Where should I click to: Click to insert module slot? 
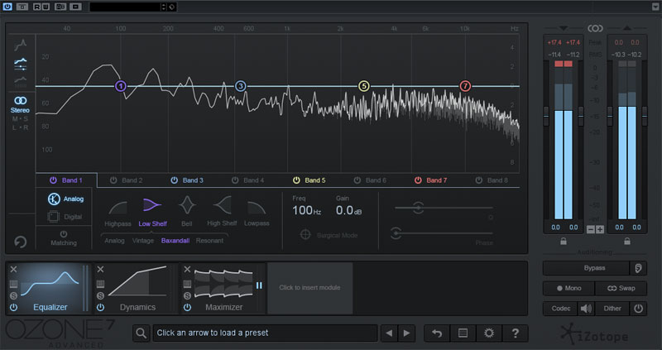[x=309, y=288]
